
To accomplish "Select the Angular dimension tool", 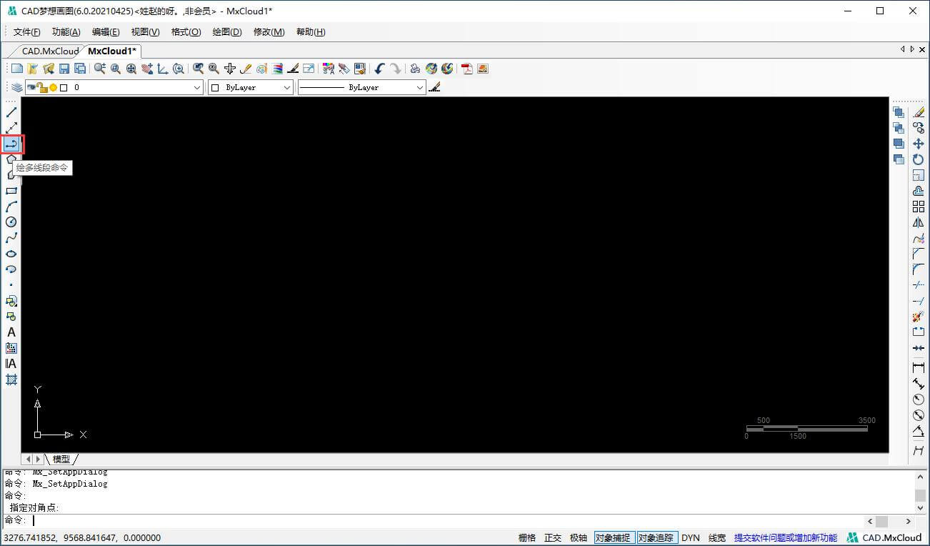I will click(919, 432).
